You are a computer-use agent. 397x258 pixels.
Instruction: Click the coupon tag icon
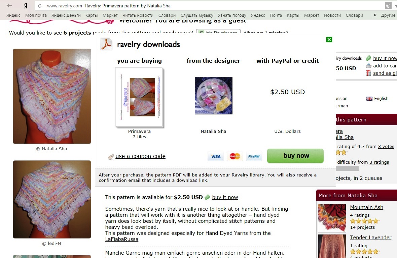coord(111,157)
